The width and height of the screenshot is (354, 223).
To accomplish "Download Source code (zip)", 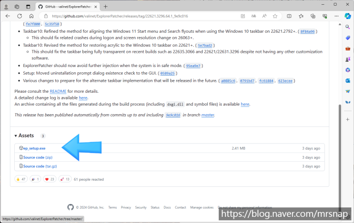I will click(38, 157).
